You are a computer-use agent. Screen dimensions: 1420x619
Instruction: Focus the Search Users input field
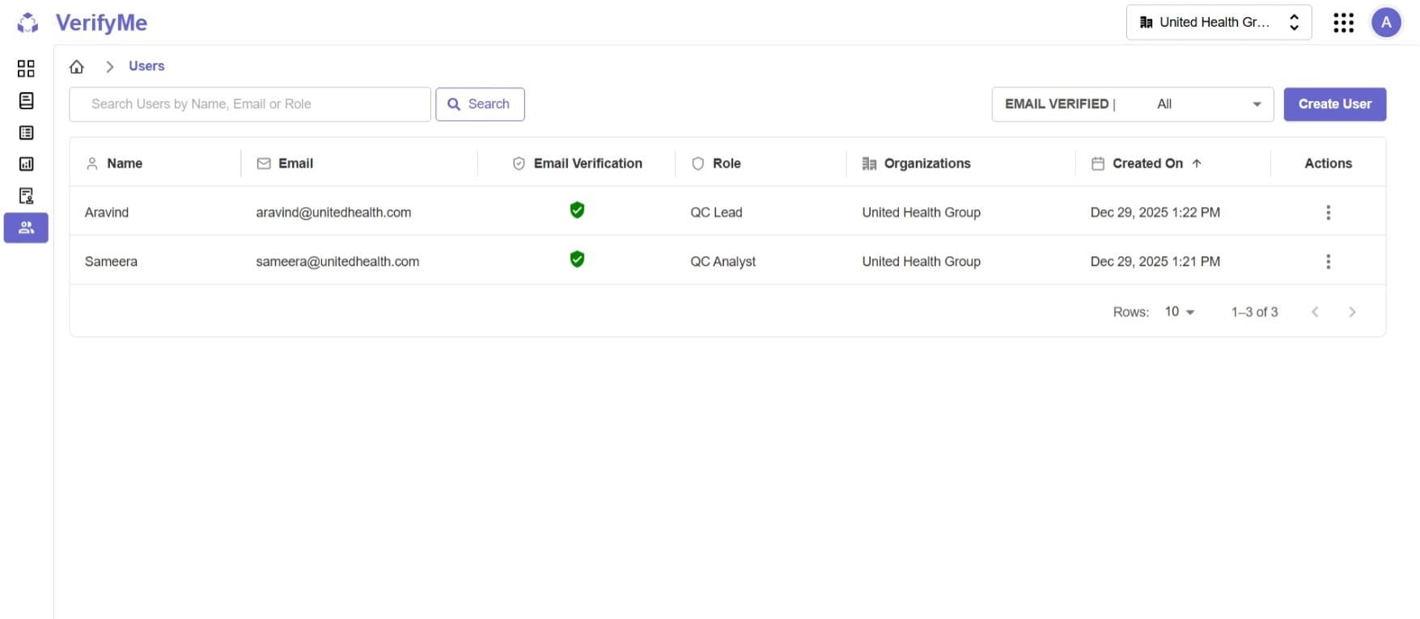click(x=250, y=104)
